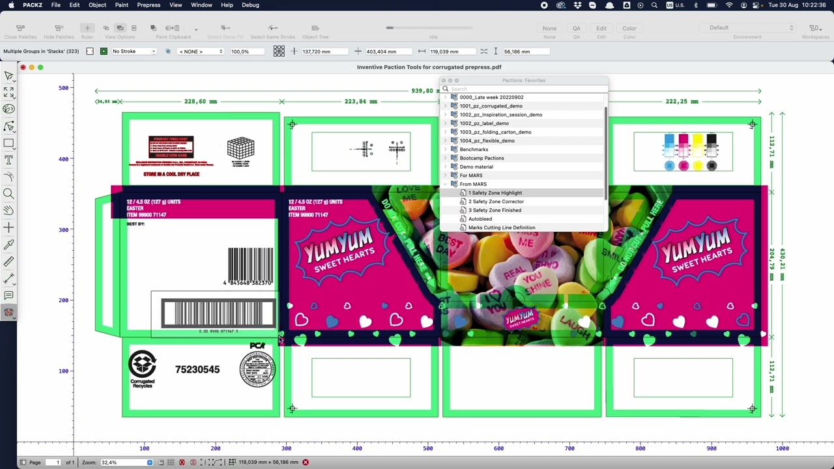
Task: Choose the direct path selection tool
Action: (x=9, y=126)
